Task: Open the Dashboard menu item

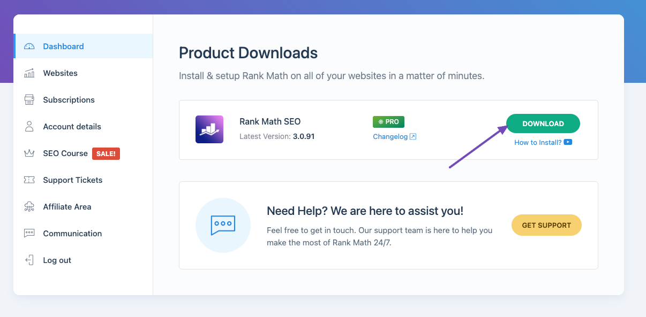Action: [83, 47]
